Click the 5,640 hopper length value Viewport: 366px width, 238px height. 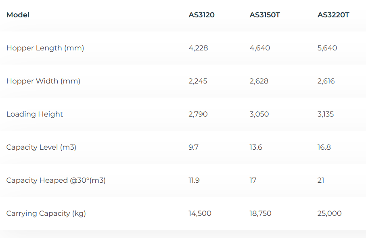coord(327,48)
